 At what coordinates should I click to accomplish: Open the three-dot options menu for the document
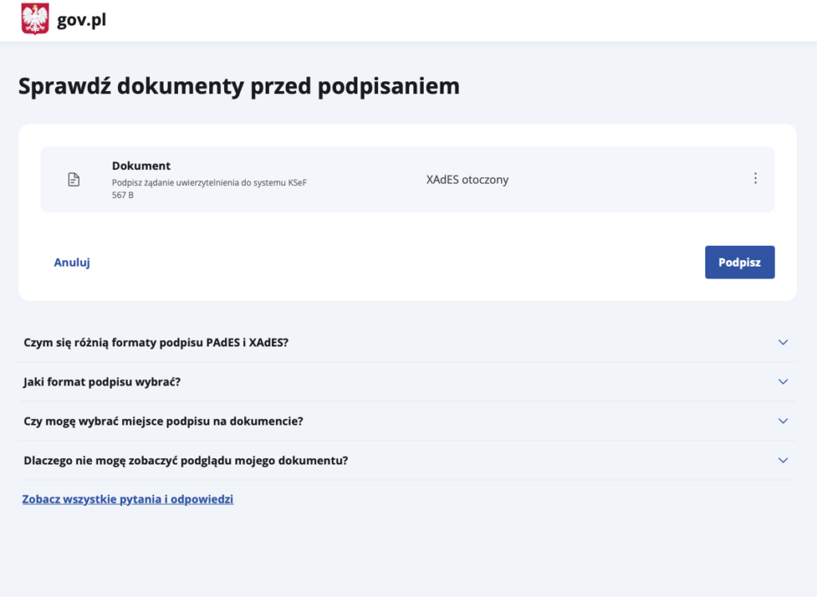tap(756, 178)
